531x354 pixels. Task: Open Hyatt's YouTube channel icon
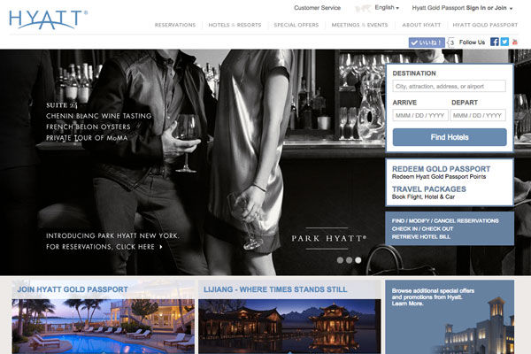(515, 42)
